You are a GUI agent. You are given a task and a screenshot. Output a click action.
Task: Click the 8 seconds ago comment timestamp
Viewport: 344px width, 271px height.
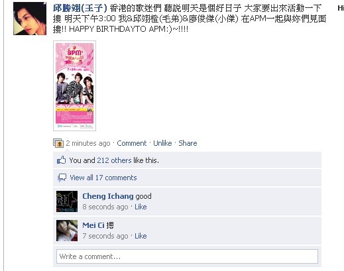click(x=105, y=207)
